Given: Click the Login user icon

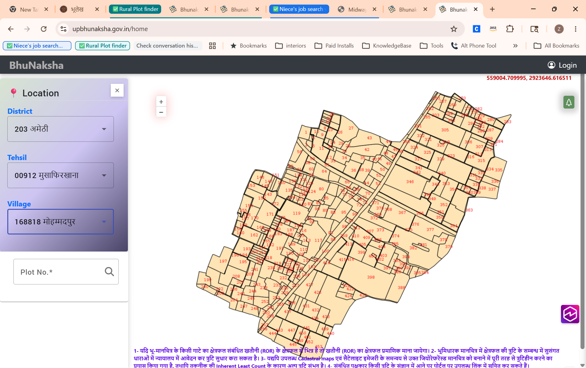Looking at the screenshot, I should (x=551, y=65).
